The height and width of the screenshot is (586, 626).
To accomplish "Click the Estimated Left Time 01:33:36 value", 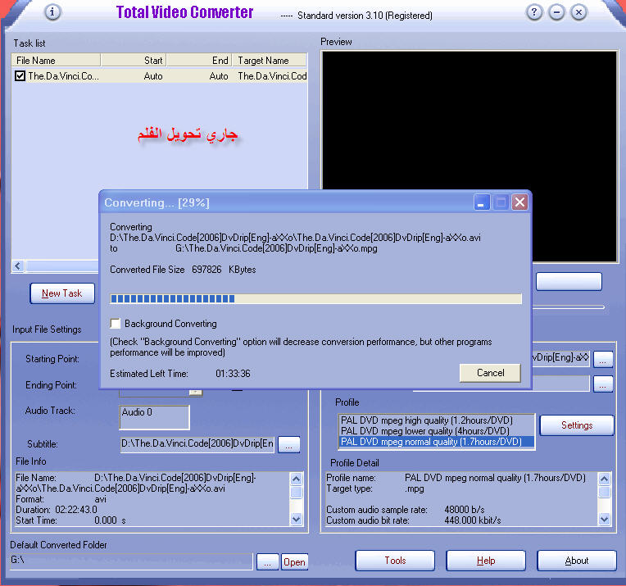I will tap(233, 374).
